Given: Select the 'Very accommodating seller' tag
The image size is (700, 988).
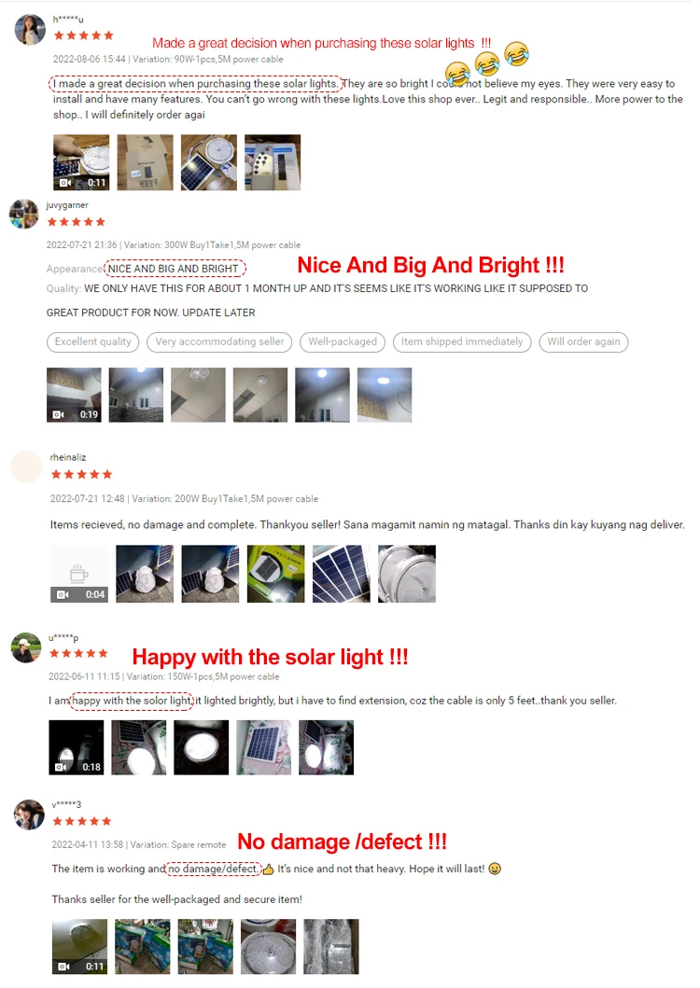Looking at the screenshot, I should click(219, 342).
